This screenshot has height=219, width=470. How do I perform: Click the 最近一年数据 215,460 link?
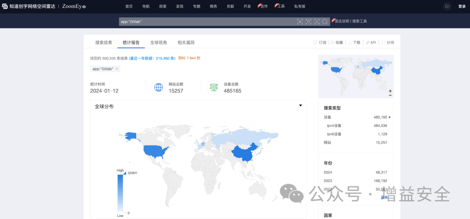[x=153, y=58]
